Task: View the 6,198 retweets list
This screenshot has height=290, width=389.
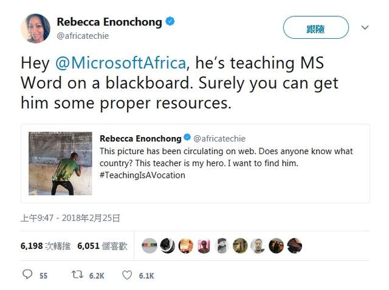Action: [45, 246]
